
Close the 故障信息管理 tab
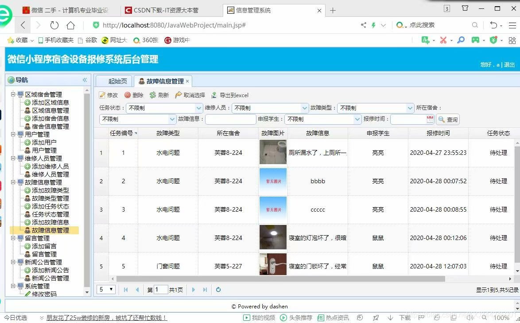pyautogui.click(x=187, y=81)
